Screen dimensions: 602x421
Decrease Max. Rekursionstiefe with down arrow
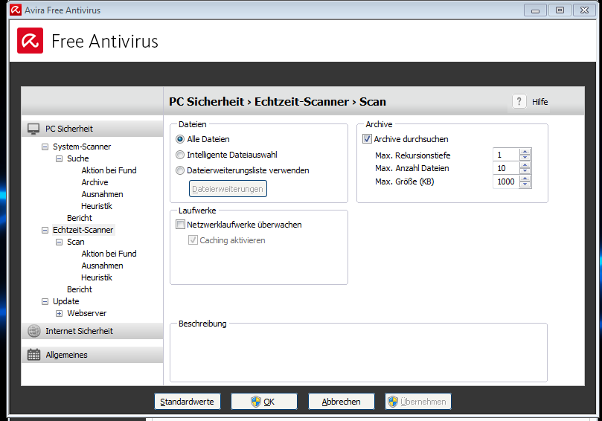click(525, 158)
